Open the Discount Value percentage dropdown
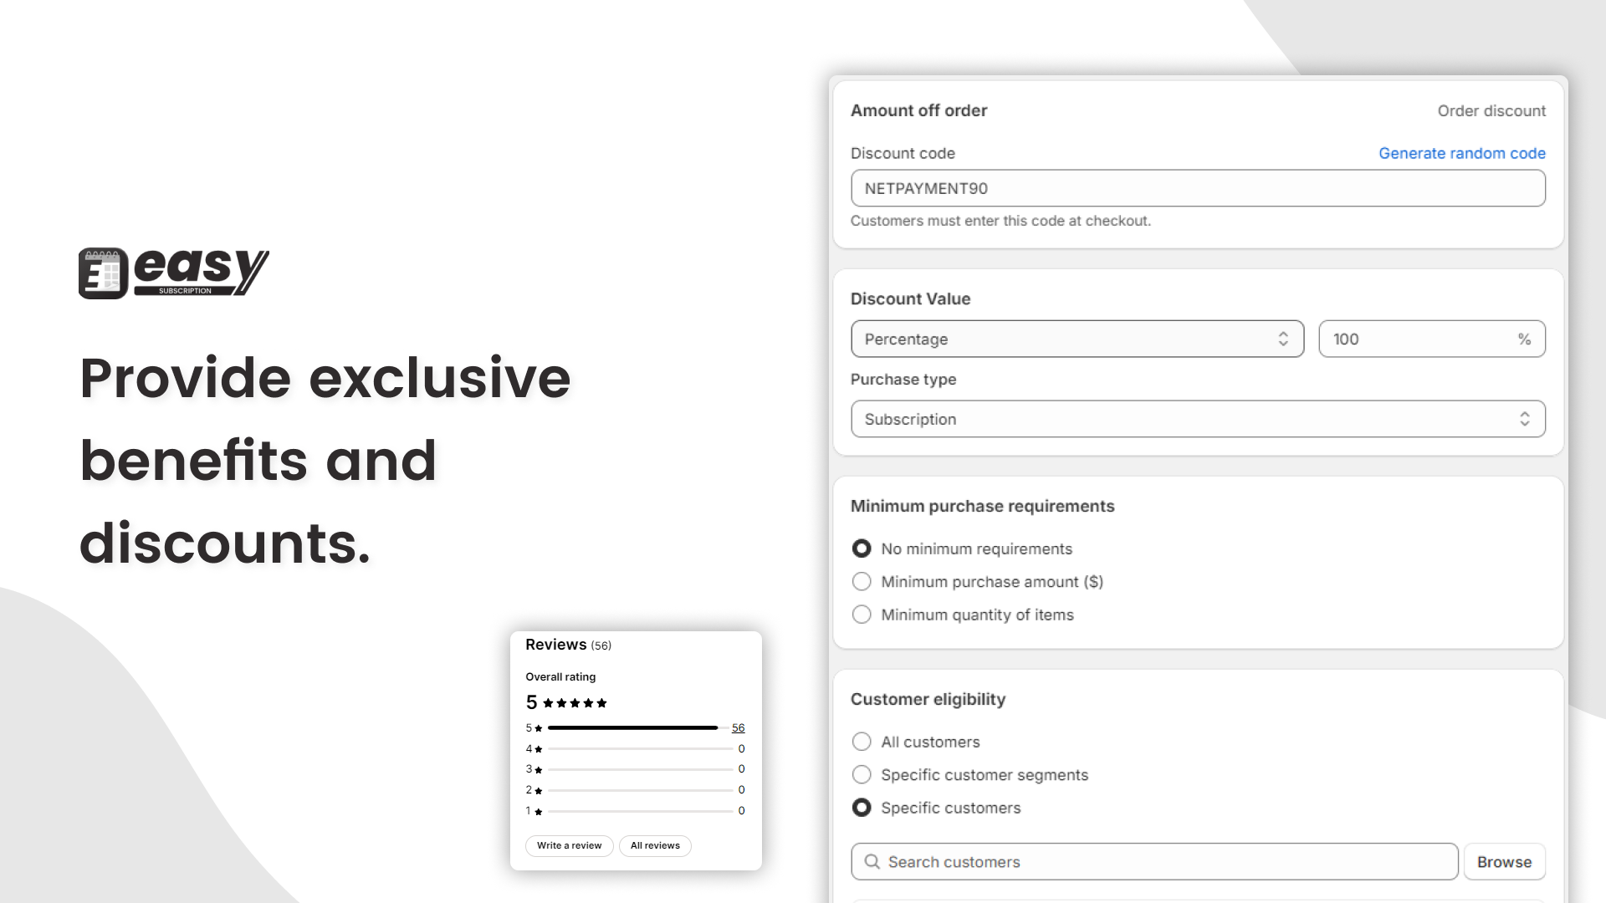 [x=1076, y=339]
